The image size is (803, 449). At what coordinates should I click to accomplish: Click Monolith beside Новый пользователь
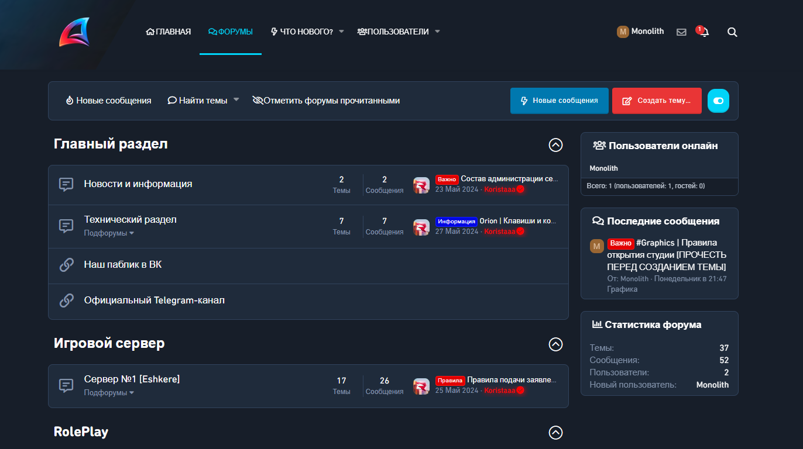712,385
